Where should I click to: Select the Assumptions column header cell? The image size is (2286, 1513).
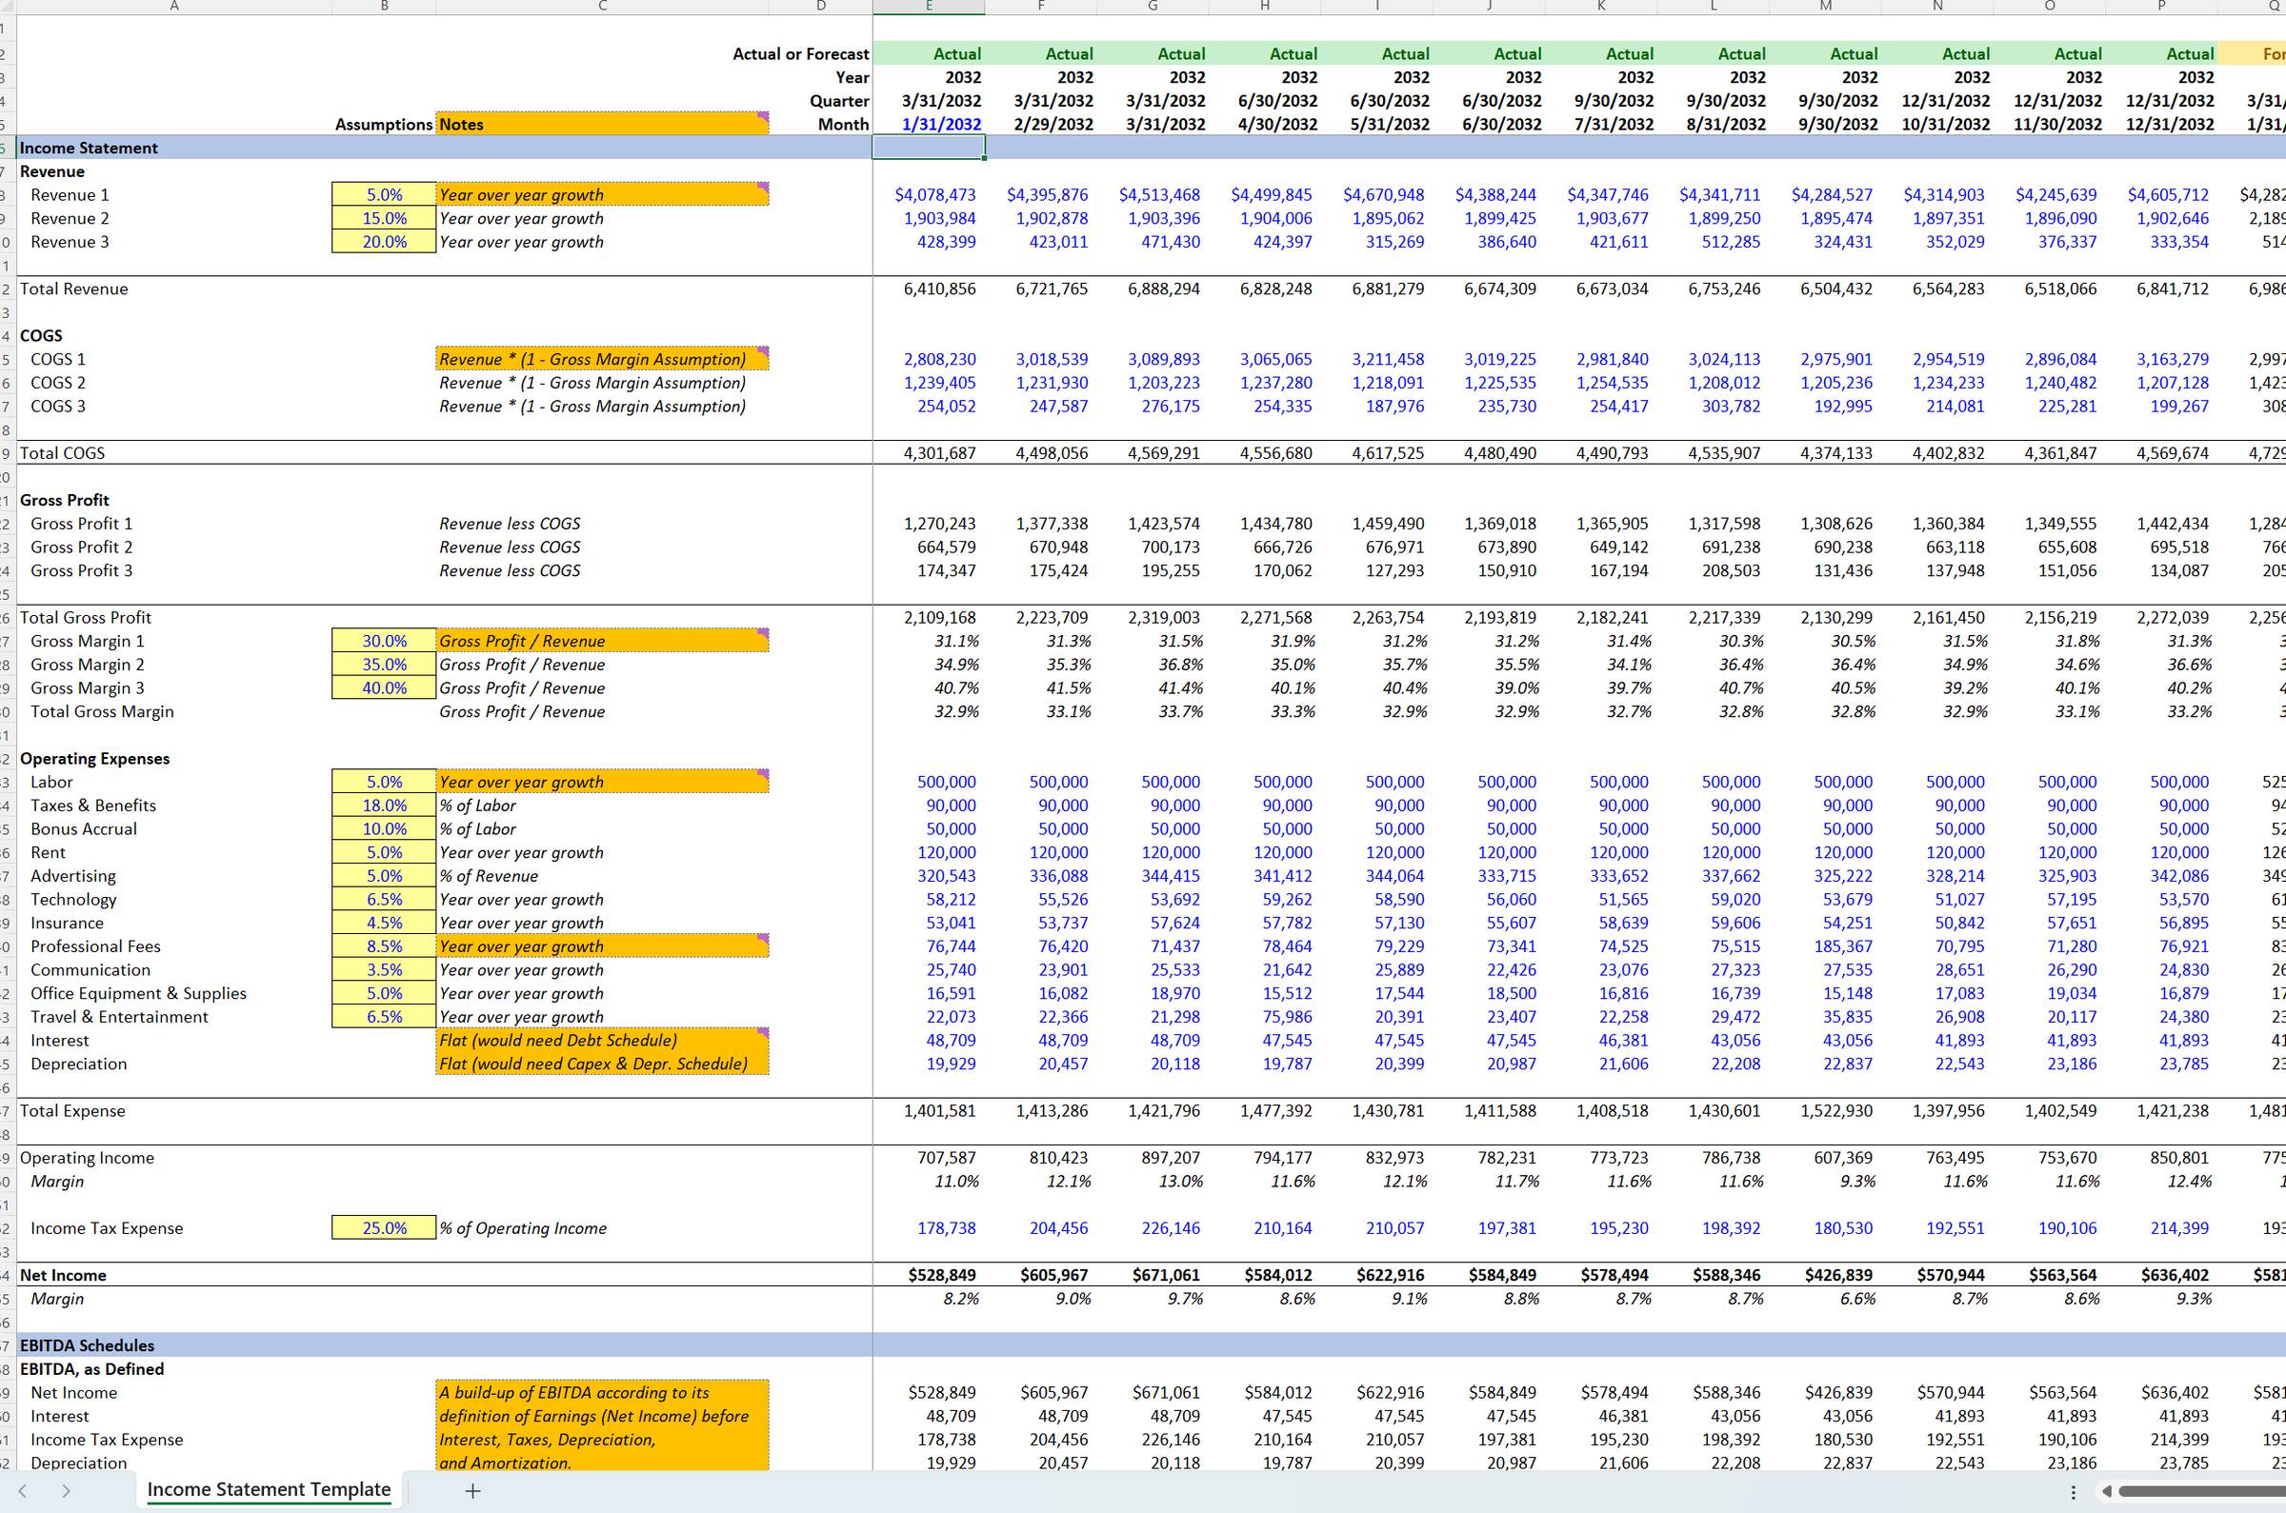(x=384, y=125)
